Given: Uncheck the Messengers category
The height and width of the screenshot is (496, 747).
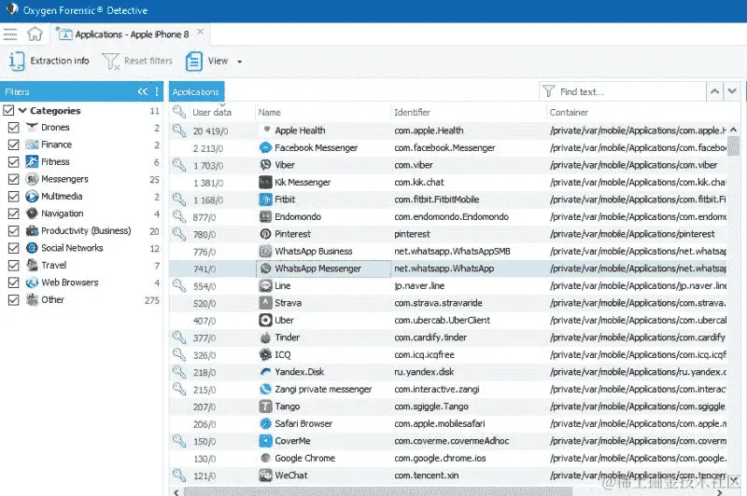Looking at the screenshot, I should pyautogui.click(x=14, y=179).
